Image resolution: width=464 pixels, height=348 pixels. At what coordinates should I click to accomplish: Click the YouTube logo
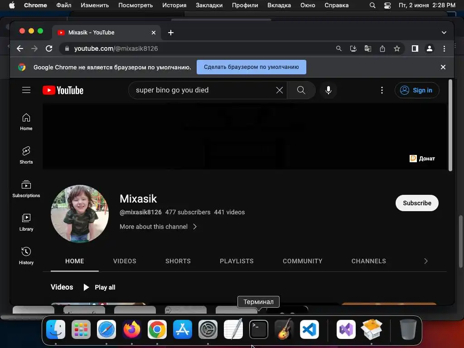tap(63, 90)
